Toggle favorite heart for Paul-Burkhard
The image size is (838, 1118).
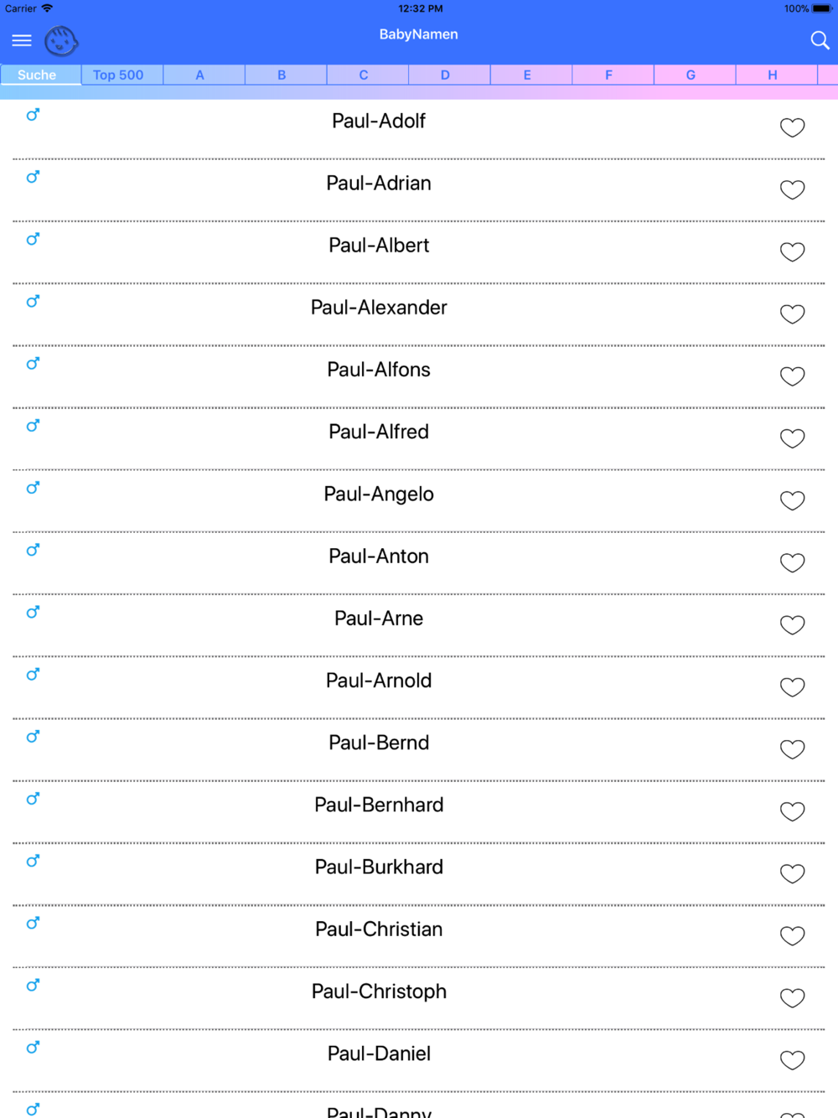(792, 873)
